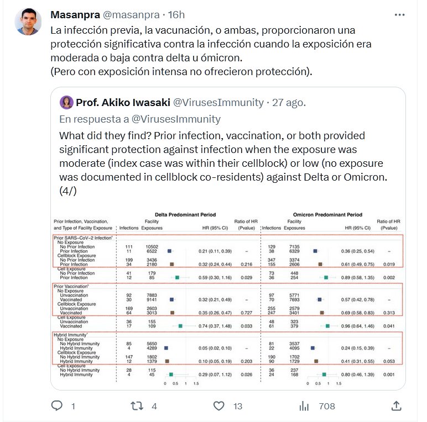Click the share upload icon
Image resolution: width=427 pixels, height=422 pixels.
[x=396, y=406]
